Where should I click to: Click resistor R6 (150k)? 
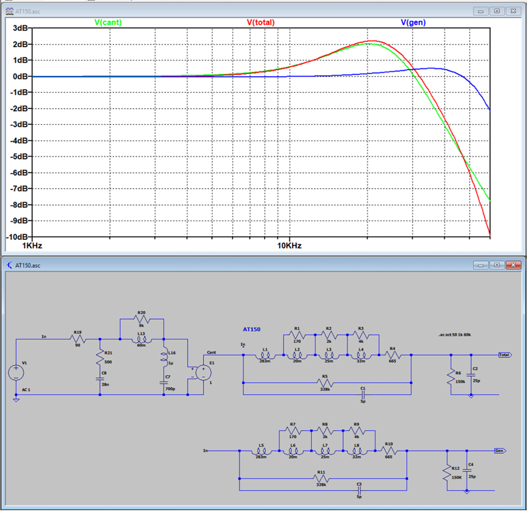point(451,377)
